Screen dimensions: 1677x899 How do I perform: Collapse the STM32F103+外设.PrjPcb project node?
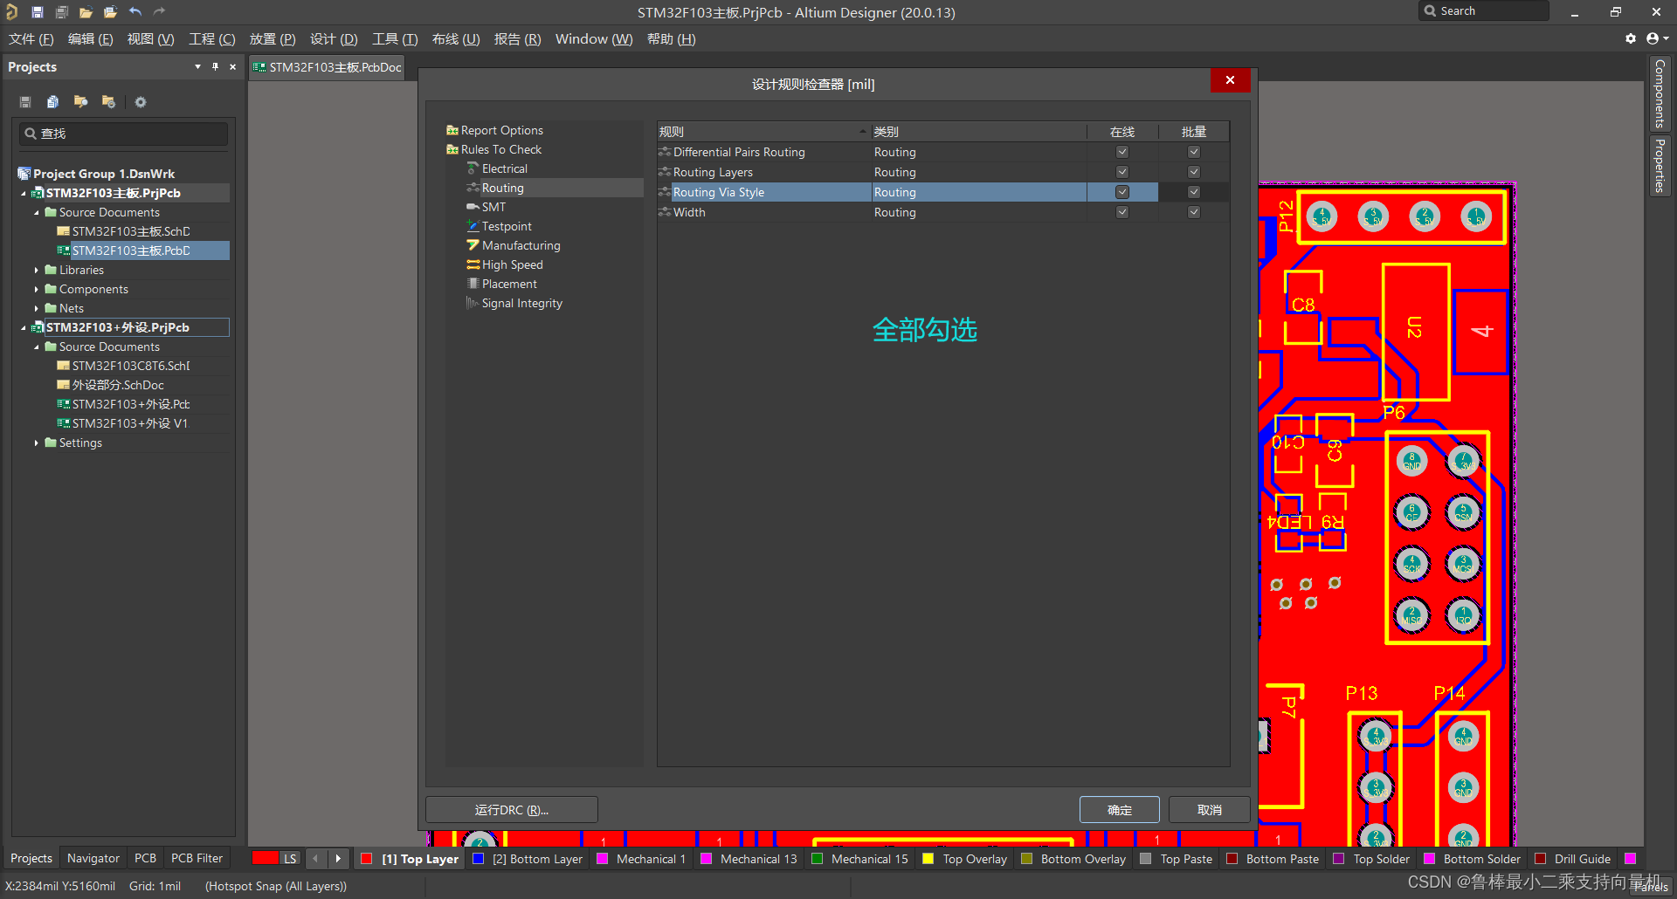coord(24,328)
